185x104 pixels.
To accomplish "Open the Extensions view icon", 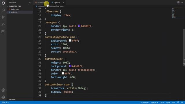I will click(3, 31).
